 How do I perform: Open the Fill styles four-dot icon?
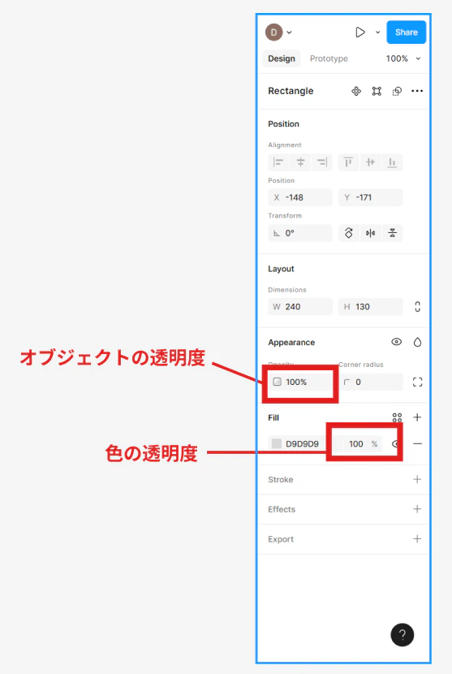coord(397,417)
